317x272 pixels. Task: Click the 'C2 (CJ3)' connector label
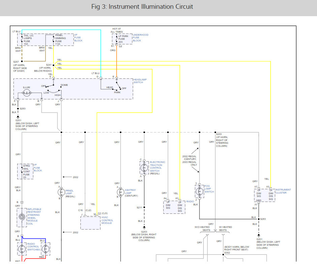pos(103,213)
